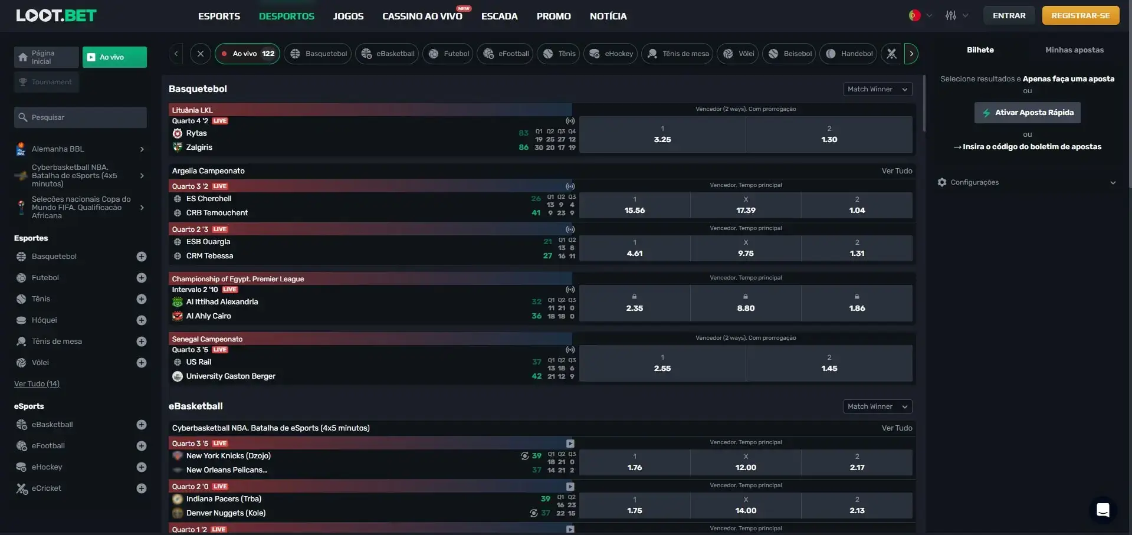The image size is (1132, 535).
Task: Click the plus icon next to eCricket
Action: [141, 488]
